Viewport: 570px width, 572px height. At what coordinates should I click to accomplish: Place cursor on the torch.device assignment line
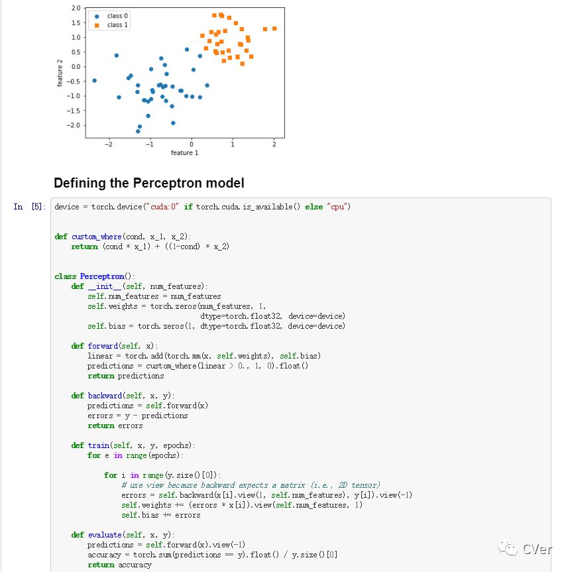coord(202,207)
